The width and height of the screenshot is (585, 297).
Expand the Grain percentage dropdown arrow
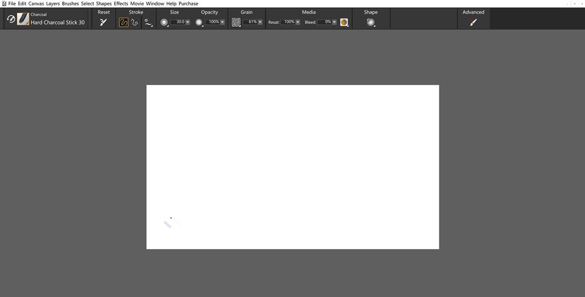tap(261, 22)
